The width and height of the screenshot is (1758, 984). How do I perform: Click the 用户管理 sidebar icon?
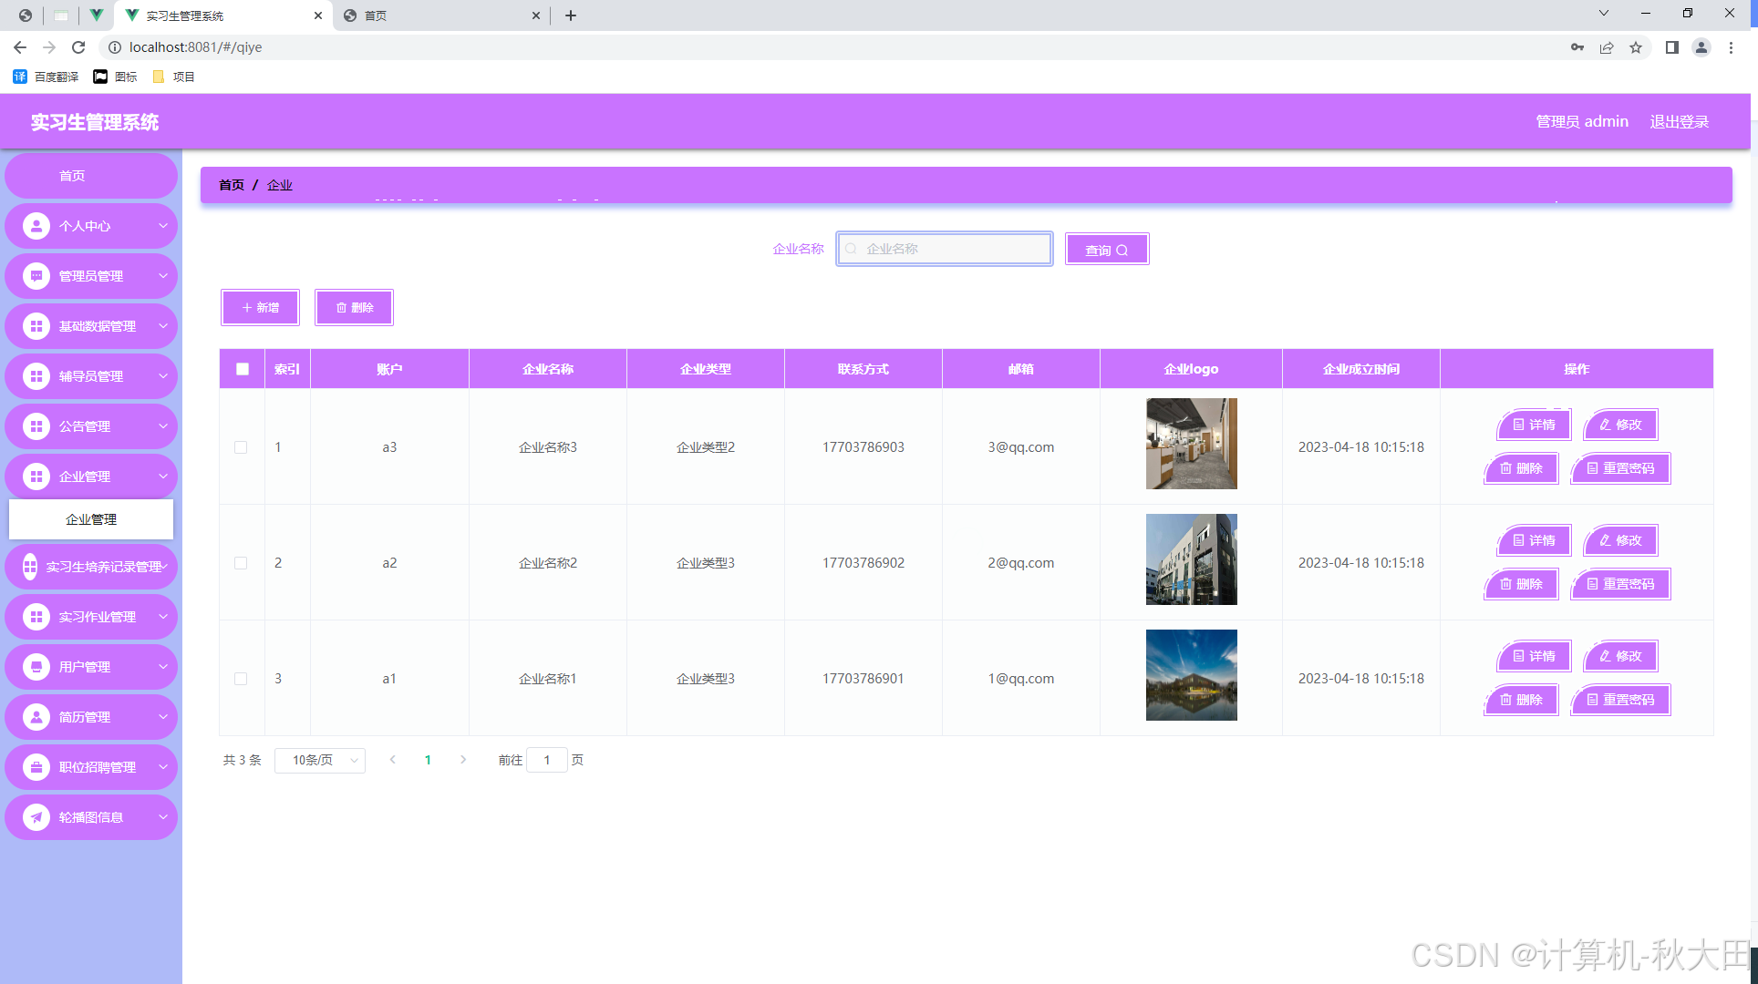36,667
